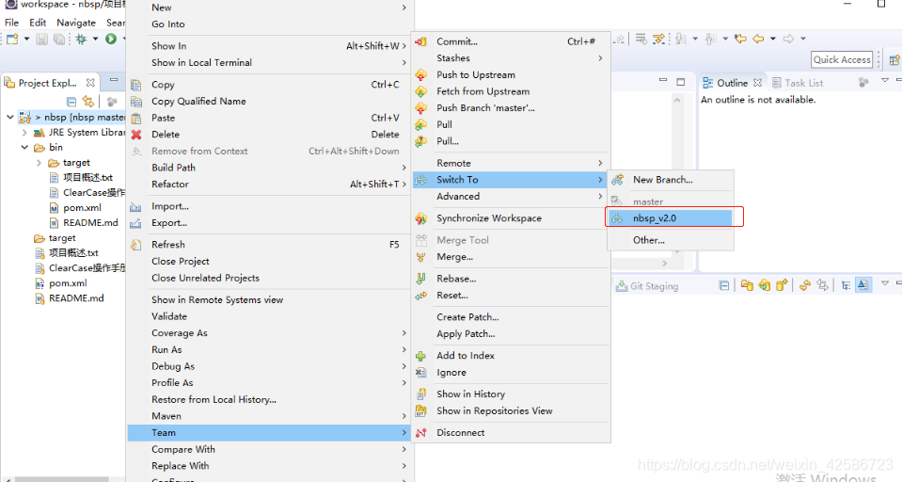This screenshot has width=902, height=482.
Task: Collapse all in Project Explorer toolbar
Action: coord(71,102)
